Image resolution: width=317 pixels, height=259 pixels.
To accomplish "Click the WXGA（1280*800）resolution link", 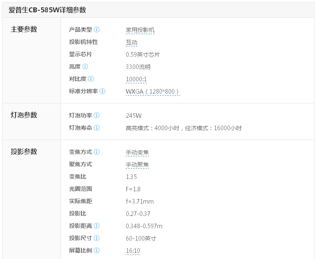I will pyautogui.click(x=153, y=92).
